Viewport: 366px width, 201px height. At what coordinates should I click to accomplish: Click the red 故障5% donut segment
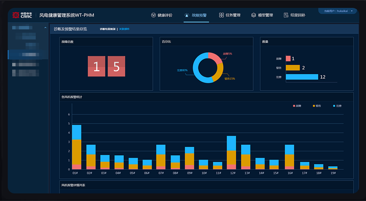tap(216, 57)
